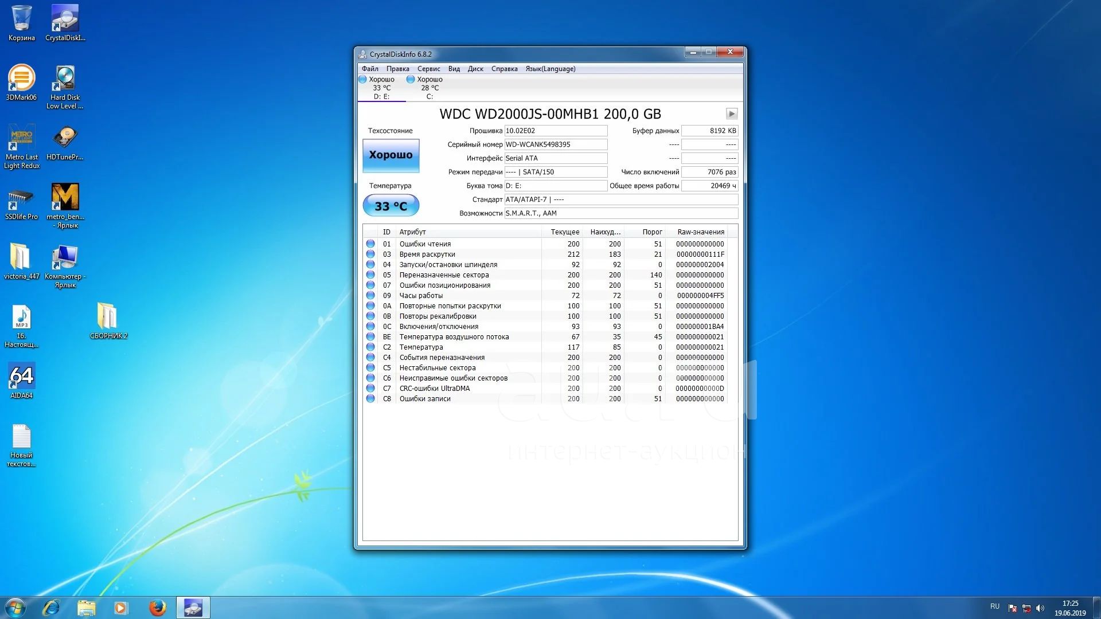Select the victoria_447 folder icon
The height and width of the screenshot is (619, 1101).
(x=22, y=261)
